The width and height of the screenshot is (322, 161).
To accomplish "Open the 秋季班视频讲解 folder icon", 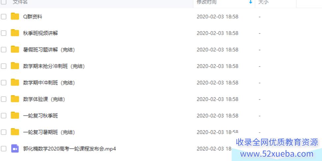I will pyautogui.click(x=15, y=33).
